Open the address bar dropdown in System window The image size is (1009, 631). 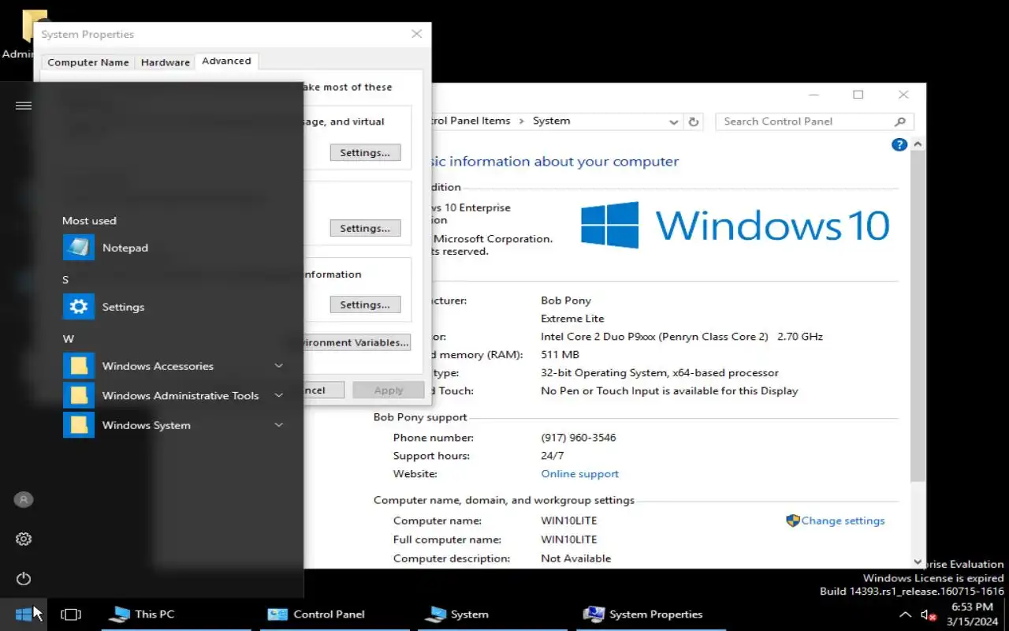coord(673,121)
